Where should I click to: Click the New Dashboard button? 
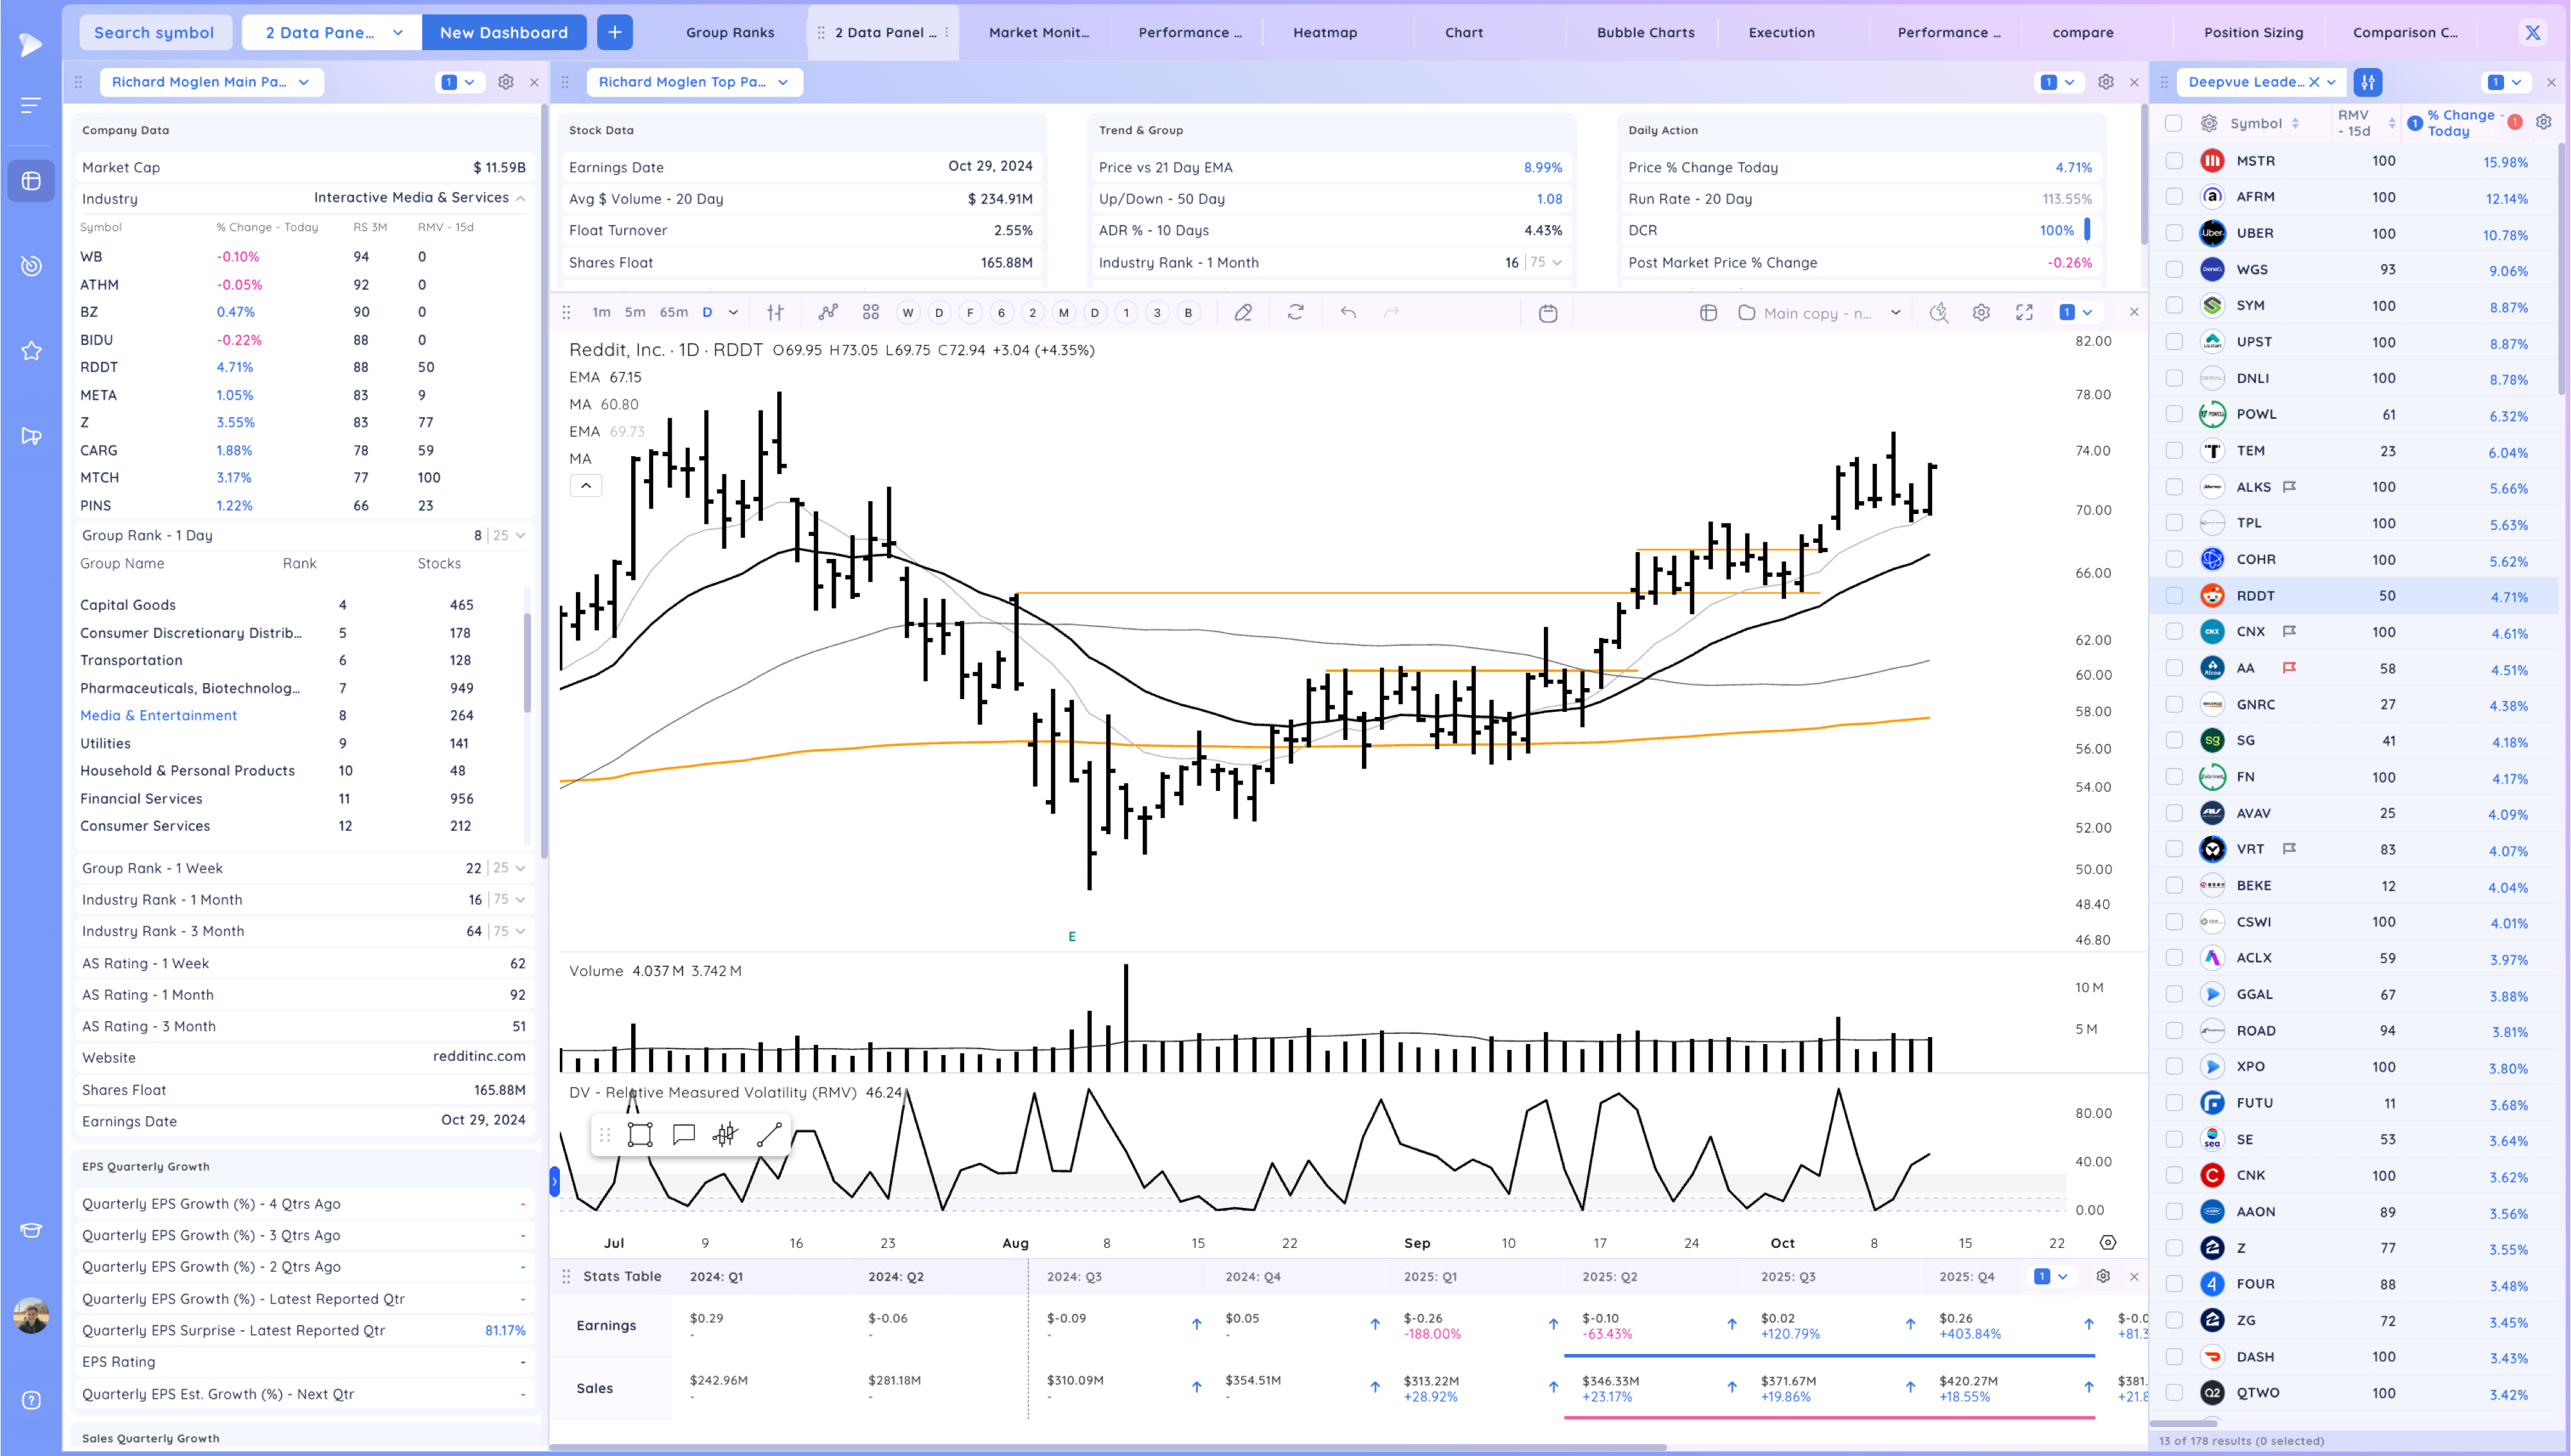click(504, 32)
